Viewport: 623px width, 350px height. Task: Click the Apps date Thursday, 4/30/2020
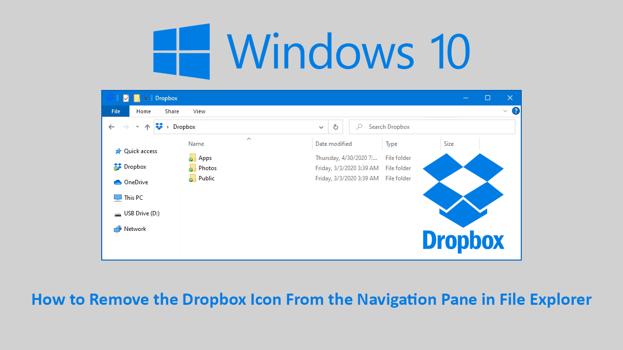[347, 158]
